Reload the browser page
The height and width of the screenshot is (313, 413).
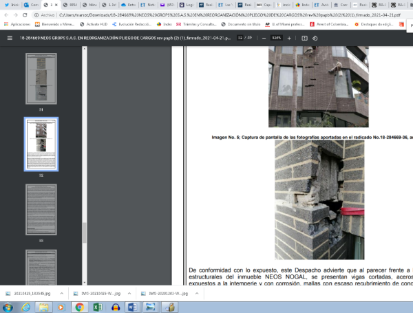coord(25,15)
